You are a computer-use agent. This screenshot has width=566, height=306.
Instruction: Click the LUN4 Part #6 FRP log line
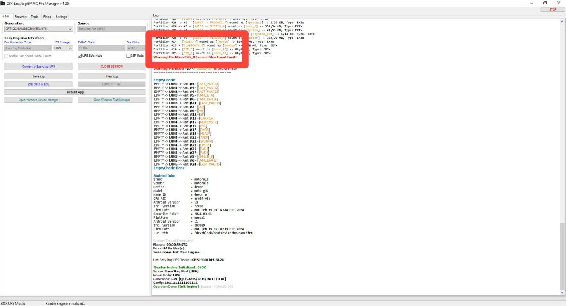point(180,111)
